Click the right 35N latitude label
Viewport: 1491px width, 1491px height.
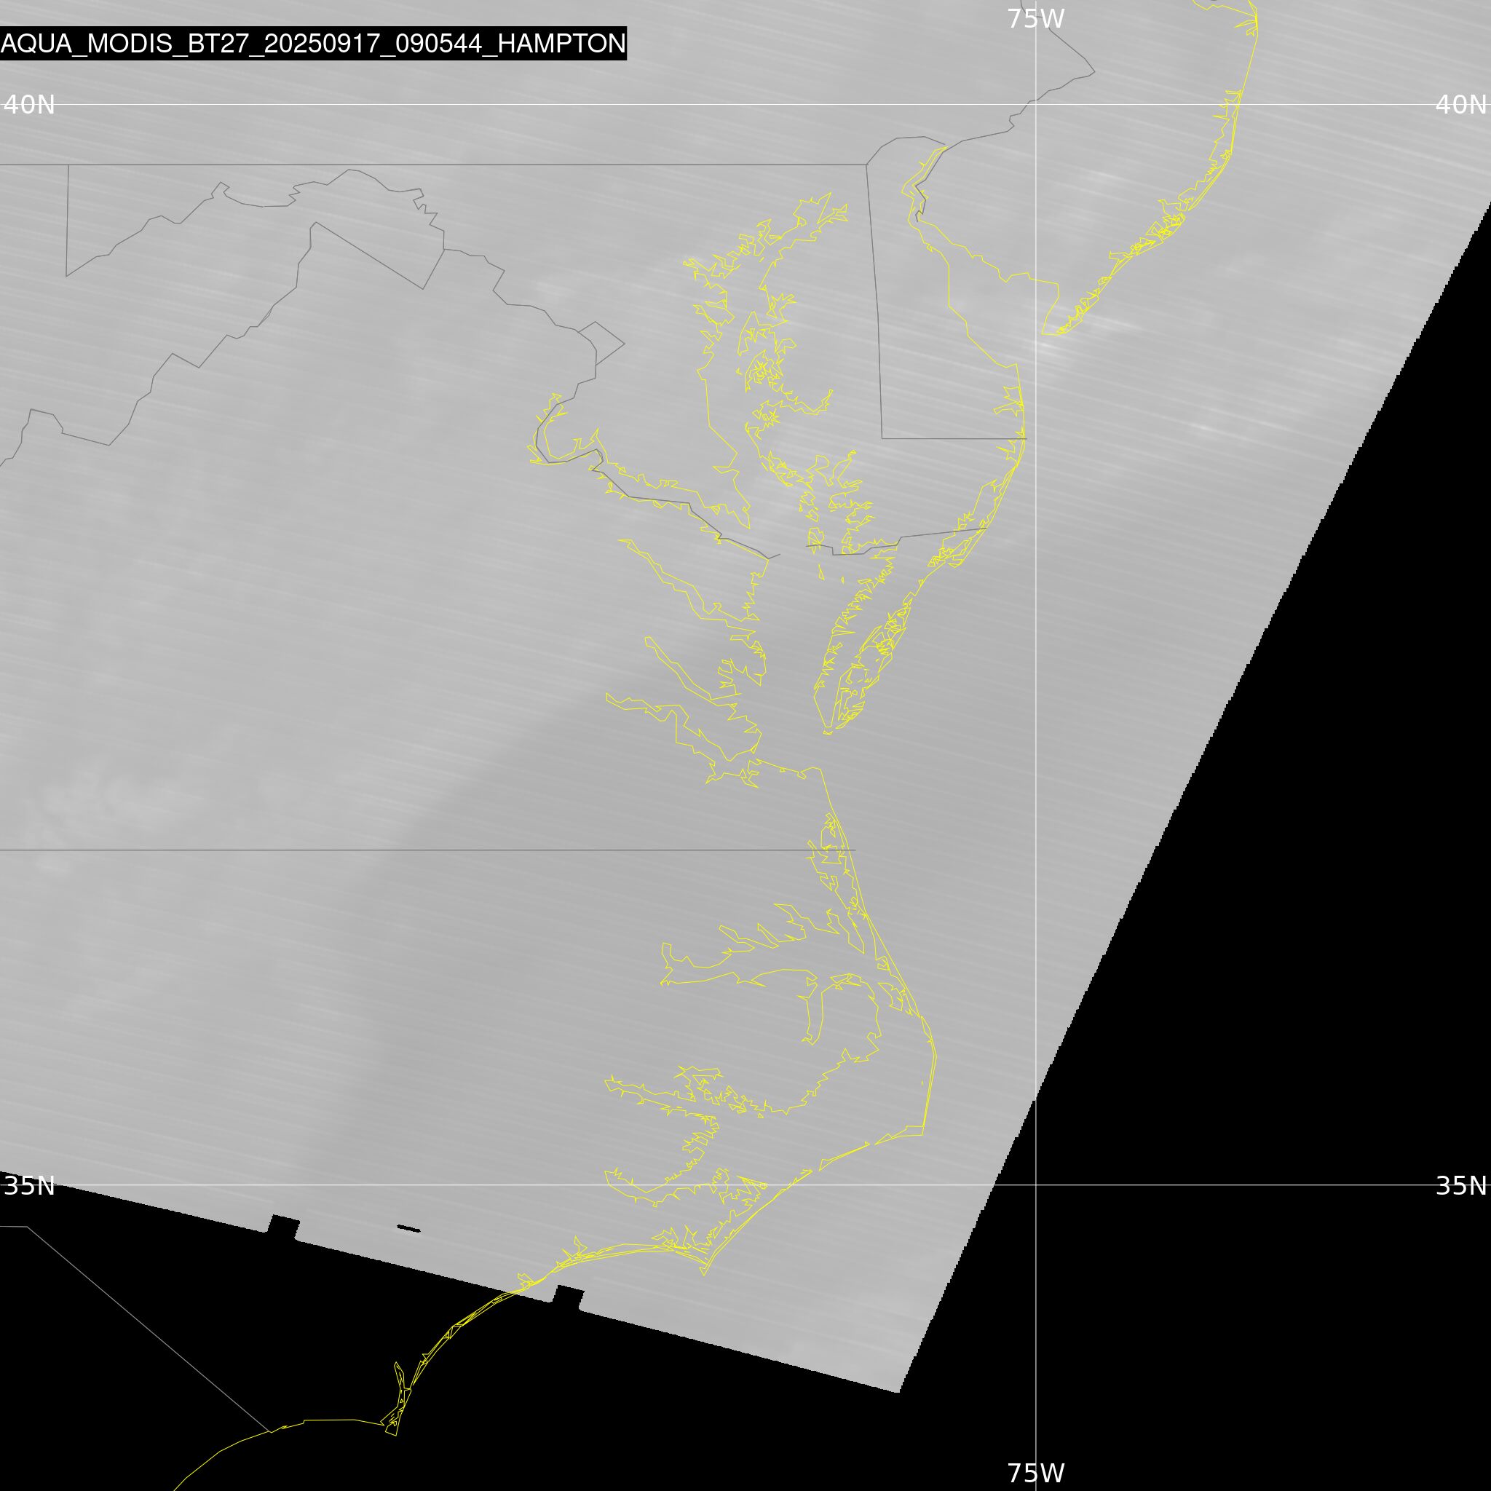1461,1185
